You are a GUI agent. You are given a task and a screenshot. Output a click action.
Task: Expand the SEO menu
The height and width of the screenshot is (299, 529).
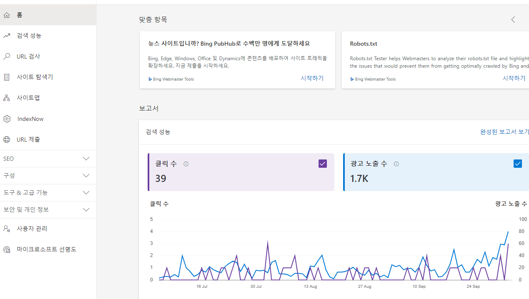48,158
